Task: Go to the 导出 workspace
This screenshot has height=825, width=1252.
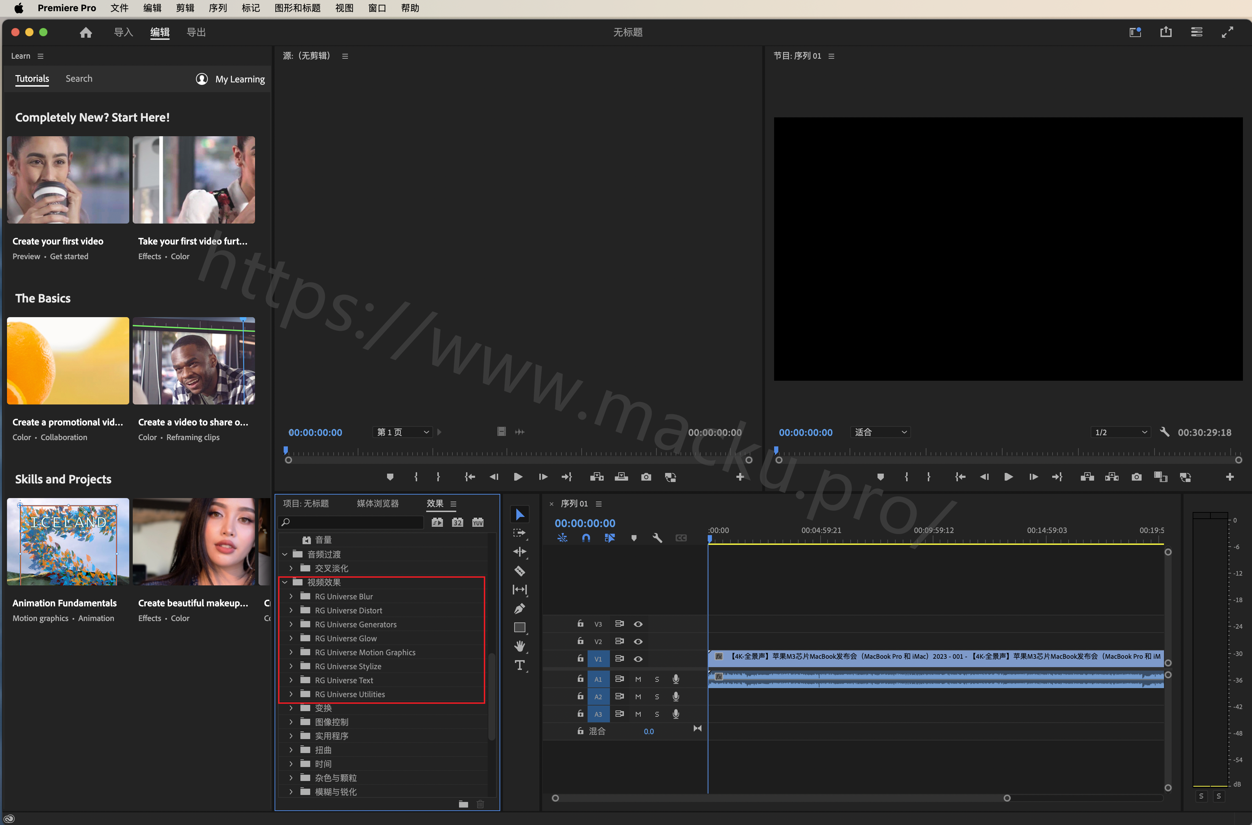Action: pos(196,32)
